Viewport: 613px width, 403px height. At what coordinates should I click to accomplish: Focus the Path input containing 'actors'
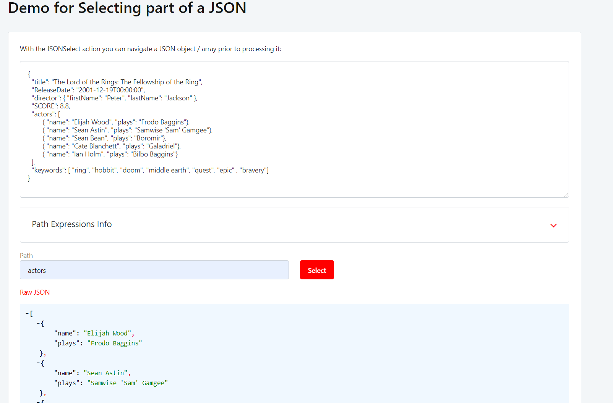click(x=154, y=270)
